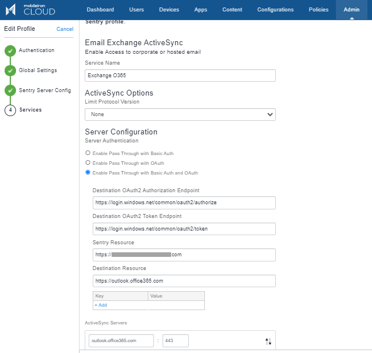Select Enable Pass Through with Basic Auth
Screen dimensions: 372x353
[88, 153]
